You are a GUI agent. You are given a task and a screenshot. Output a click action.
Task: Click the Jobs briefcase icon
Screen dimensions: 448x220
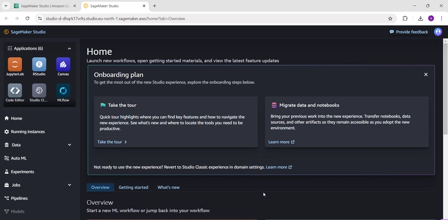pos(7,185)
